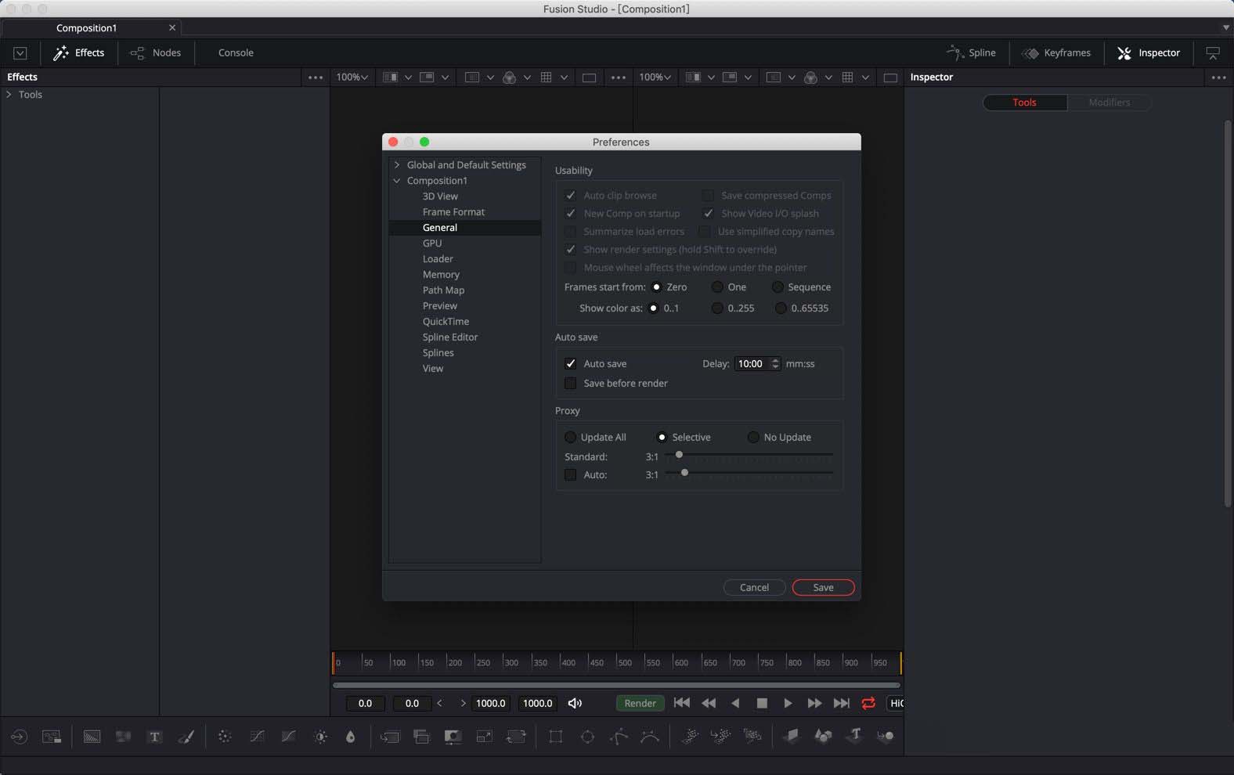Image resolution: width=1234 pixels, height=775 pixels.
Task: Click Save in Preferences dialog
Action: point(823,588)
